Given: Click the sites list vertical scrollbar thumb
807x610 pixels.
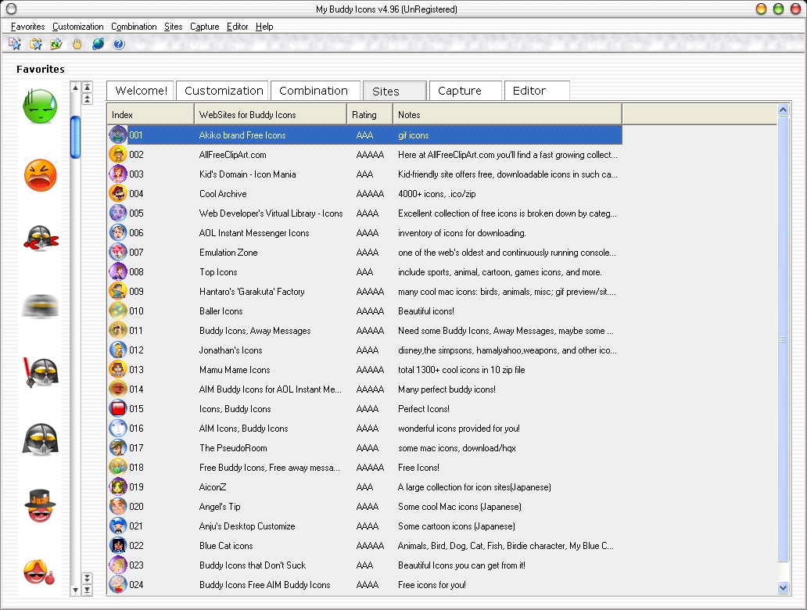Looking at the screenshot, I should pyautogui.click(x=784, y=339).
